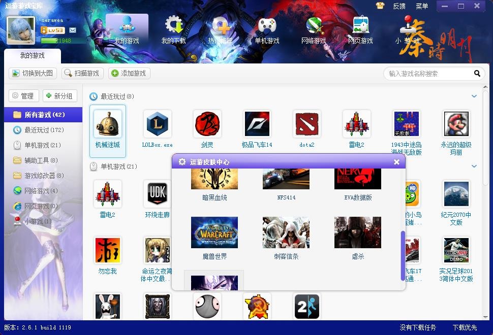Open the dropdown arrow beside username serawea

pos(68,20)
